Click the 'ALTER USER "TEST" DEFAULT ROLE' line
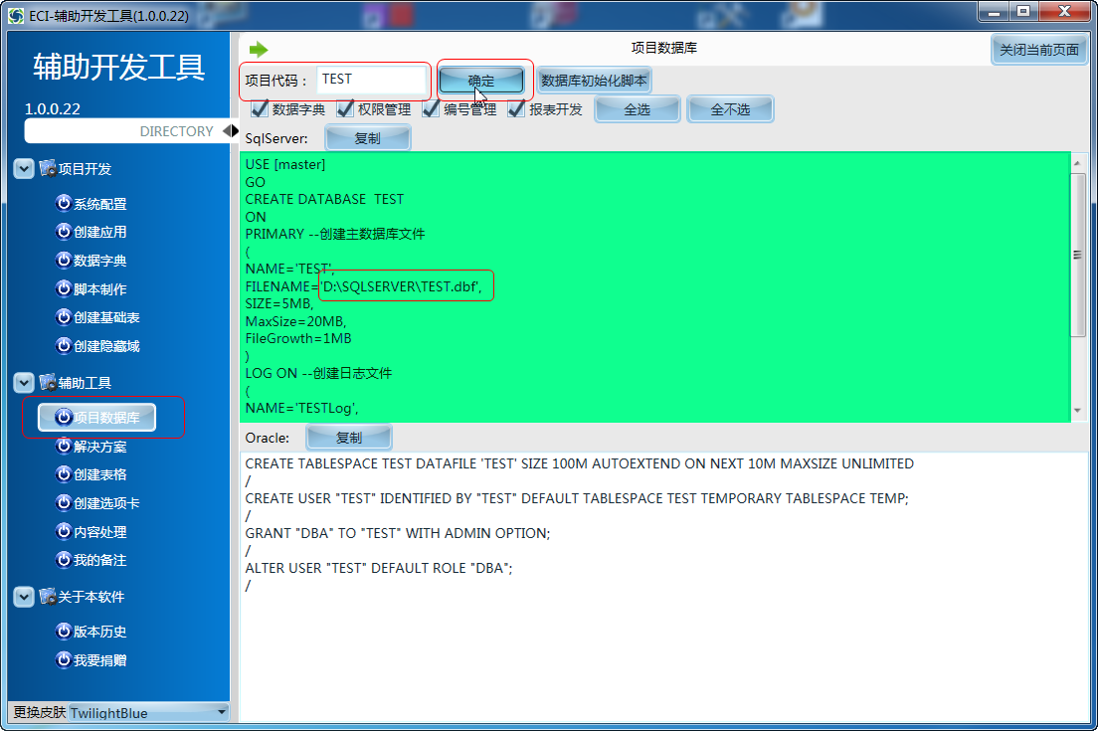Viewport: 1098px width, 731px height. [379, 568]
